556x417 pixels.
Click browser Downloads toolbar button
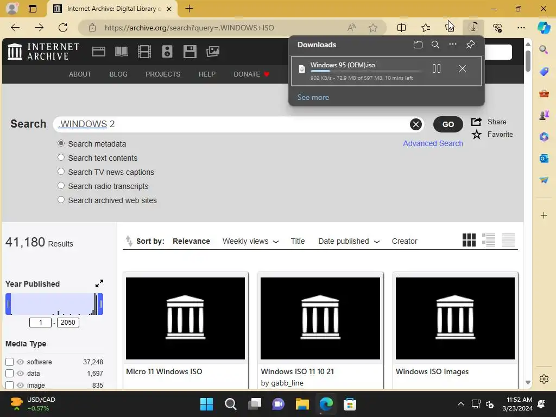[473, 28]
